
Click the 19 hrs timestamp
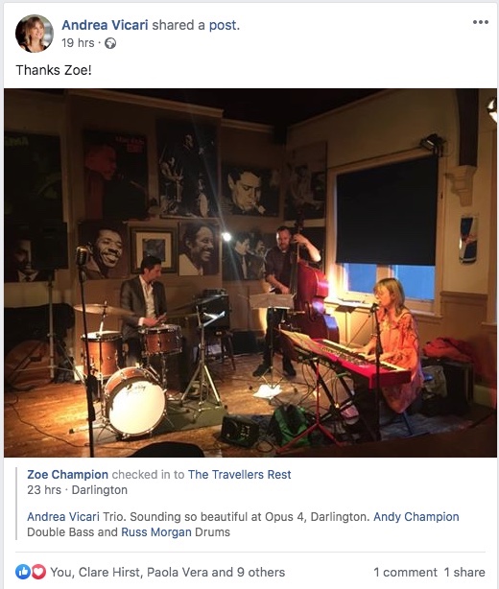78,43
